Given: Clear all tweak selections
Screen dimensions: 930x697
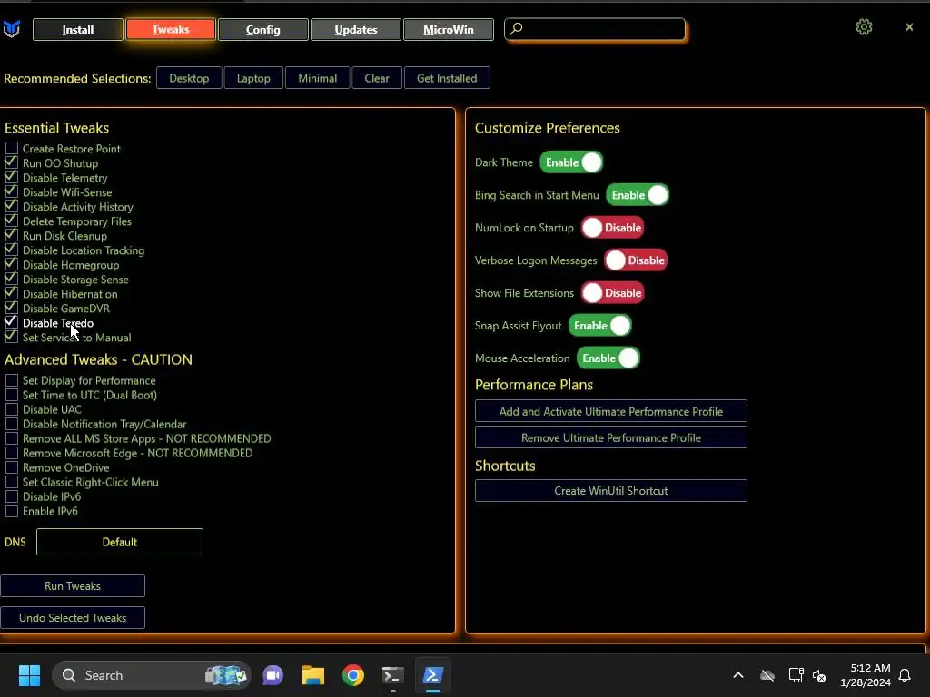Looking at the screenshot, I should coord(377,78).
